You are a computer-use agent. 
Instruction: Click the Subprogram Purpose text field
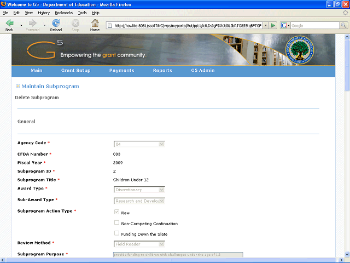pyautogui.click(x=178, y=254)
